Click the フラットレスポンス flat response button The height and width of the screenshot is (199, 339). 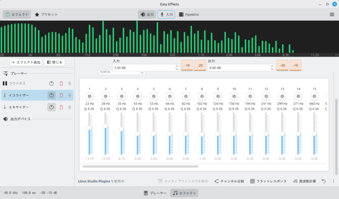(268, 181)
